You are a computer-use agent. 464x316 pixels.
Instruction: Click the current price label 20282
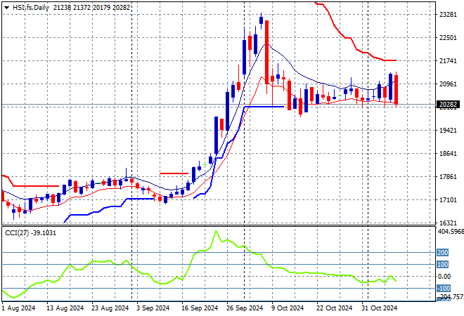448,105
